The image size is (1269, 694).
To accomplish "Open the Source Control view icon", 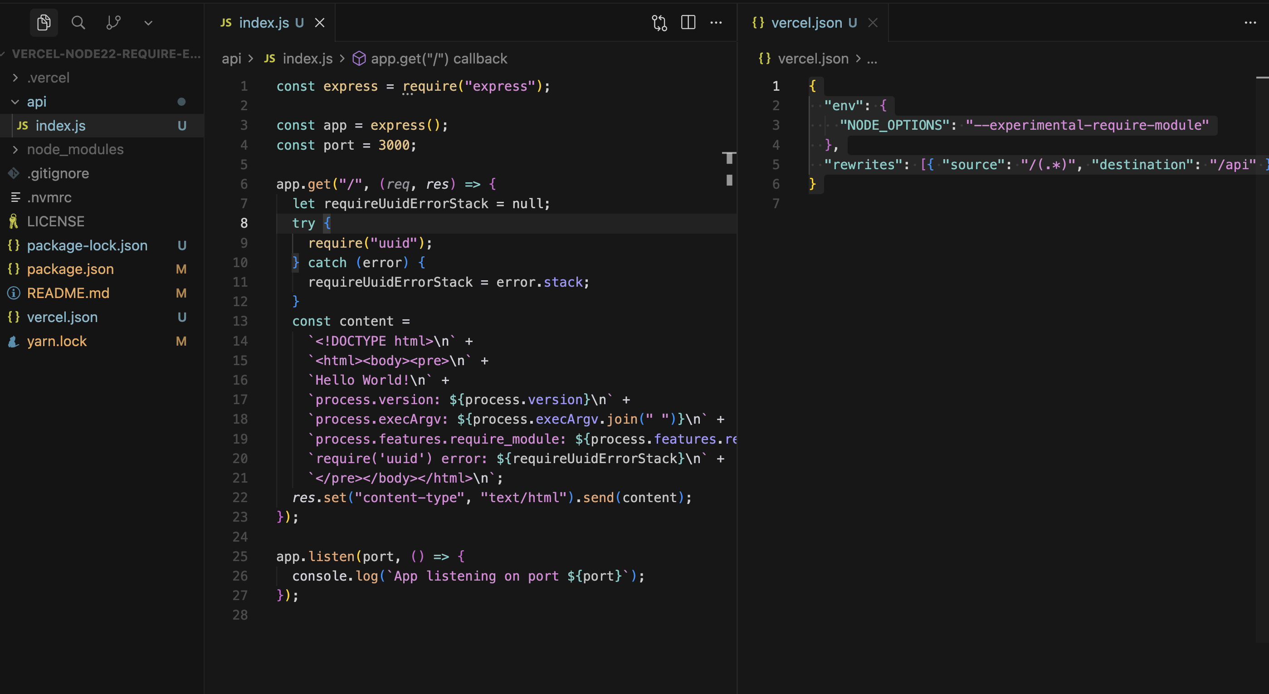I will pos(113,23).
